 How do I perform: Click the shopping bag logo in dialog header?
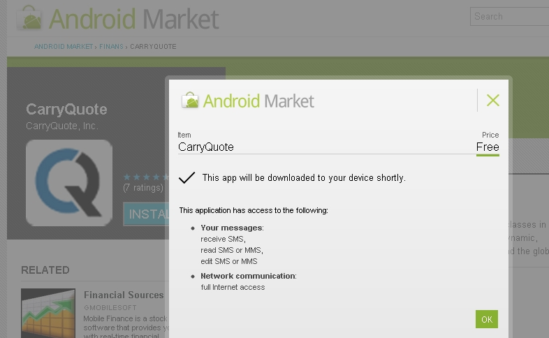coord(190,101)
